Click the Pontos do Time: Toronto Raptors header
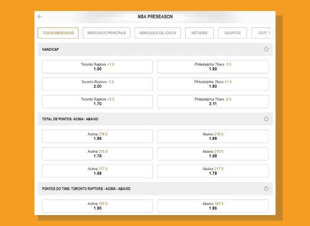This screenshot has height=226, width=310. pos(155,189)
